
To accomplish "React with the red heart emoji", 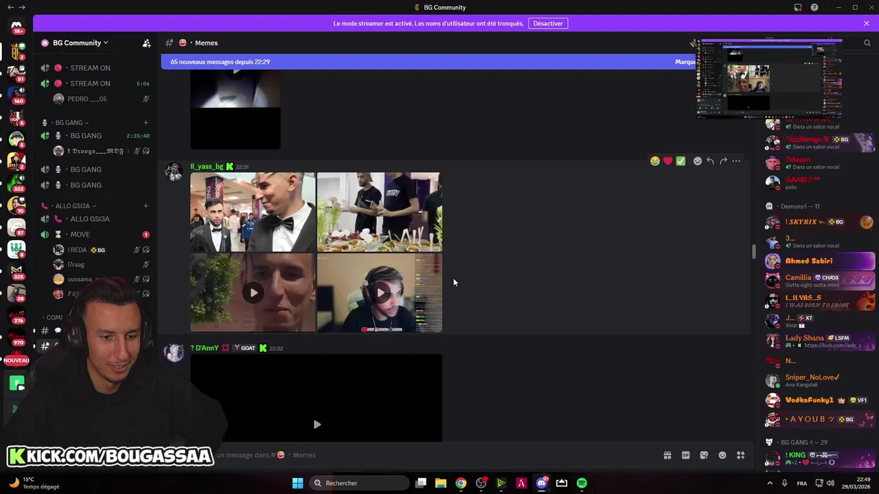I will pos(667,161).
